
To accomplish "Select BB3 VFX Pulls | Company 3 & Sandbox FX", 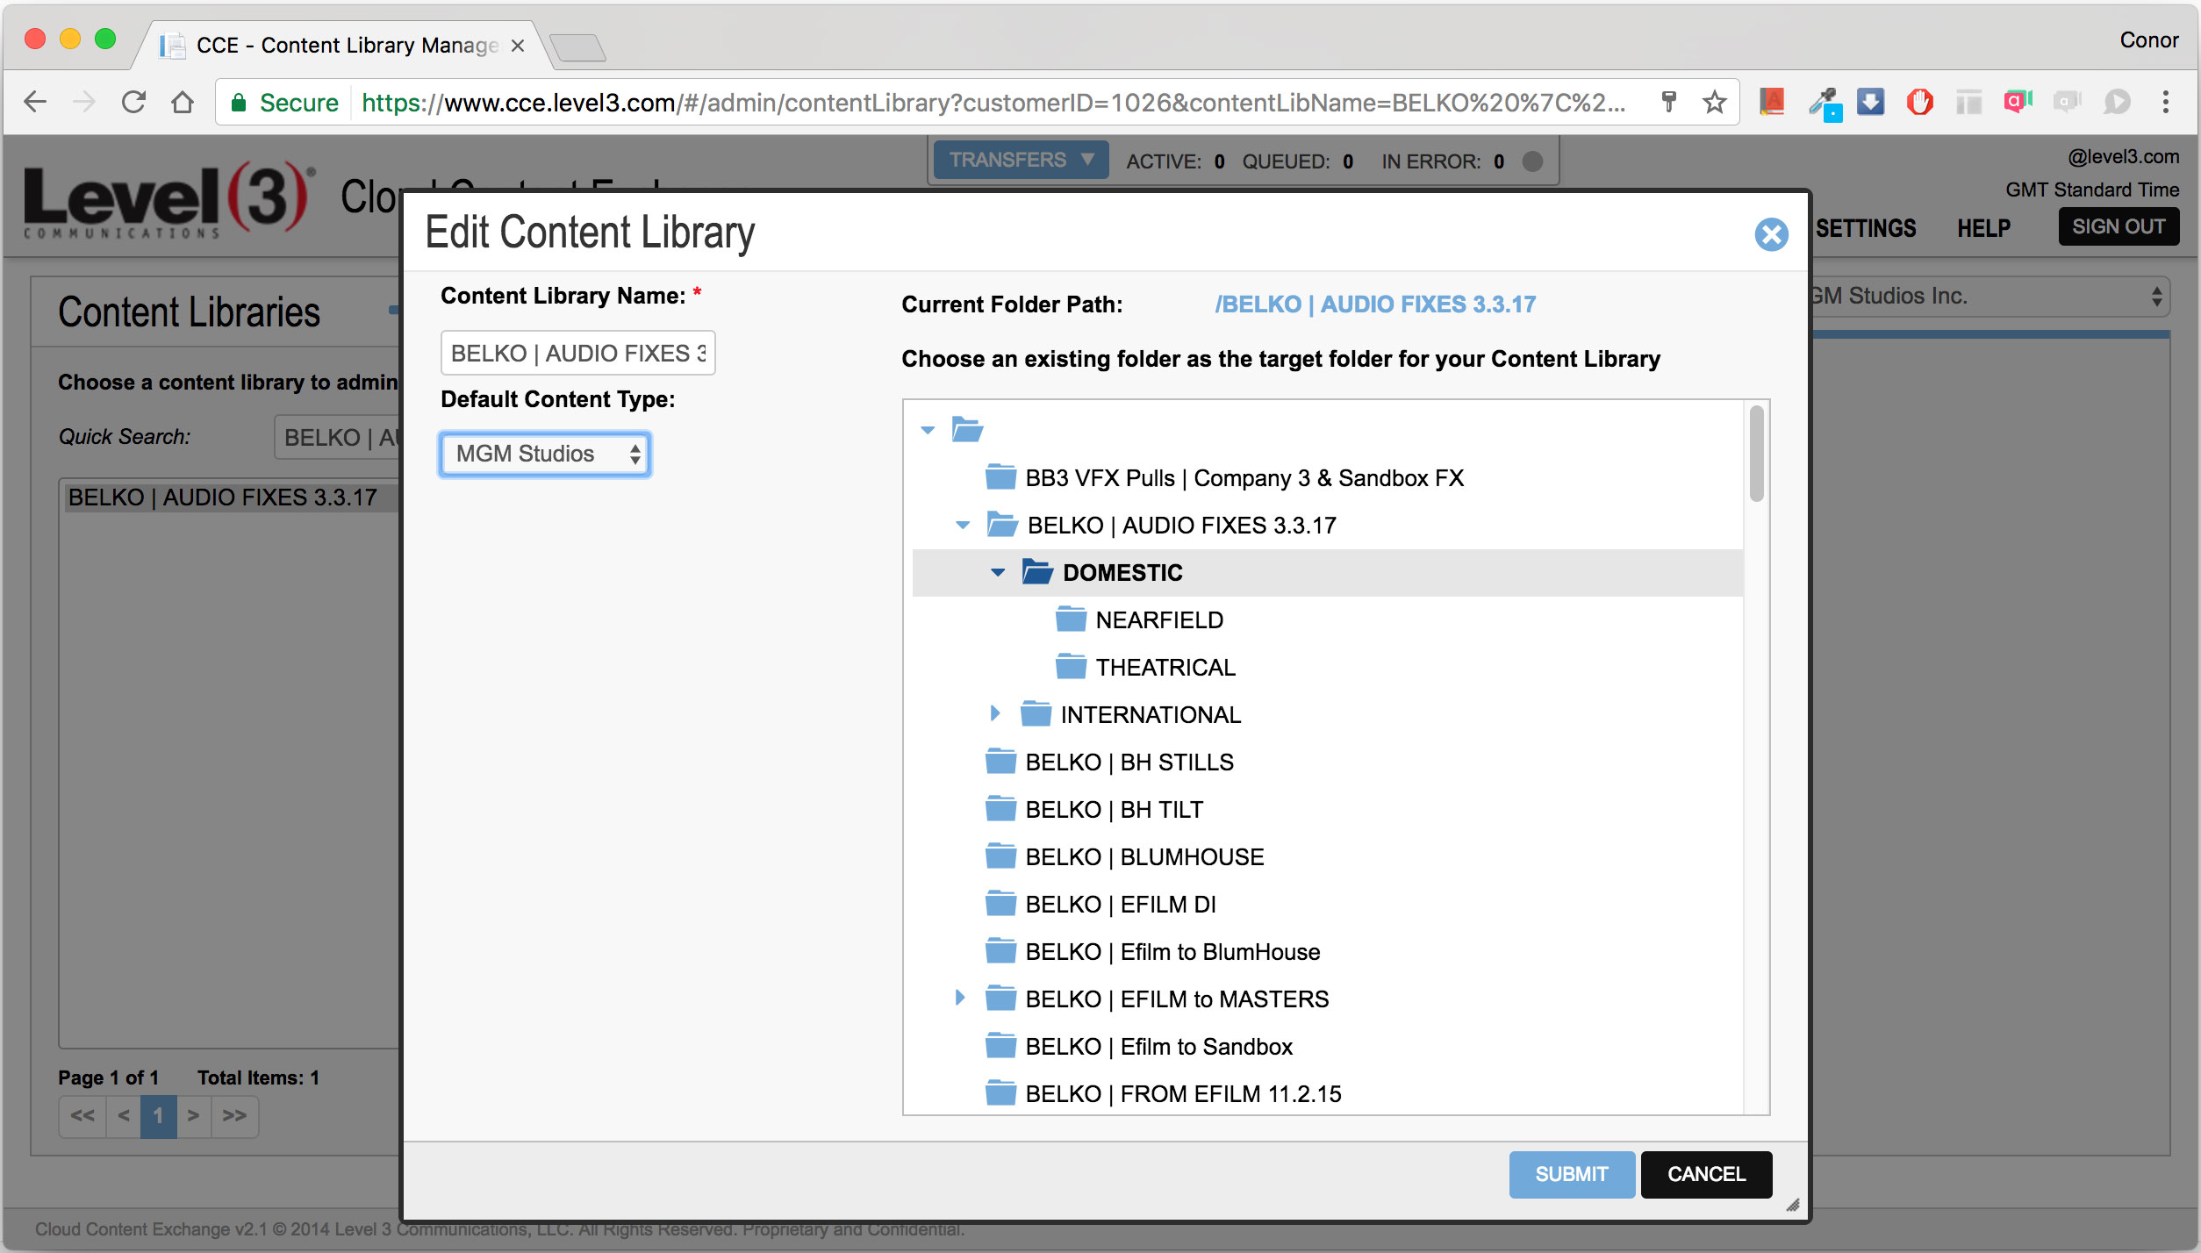I will click(x=1244, y=478).
